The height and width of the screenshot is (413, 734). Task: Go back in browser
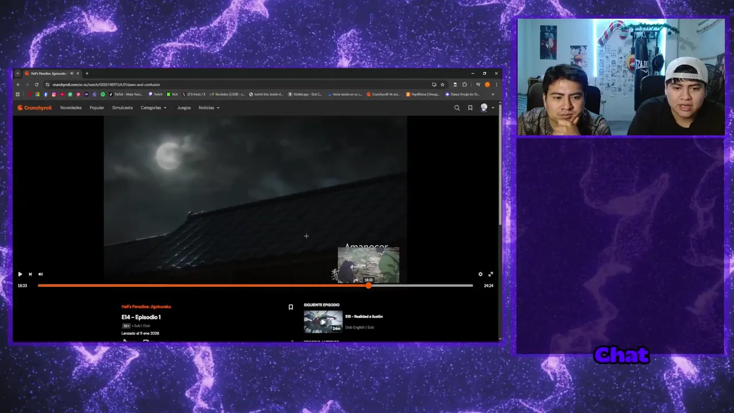point(18,84)
